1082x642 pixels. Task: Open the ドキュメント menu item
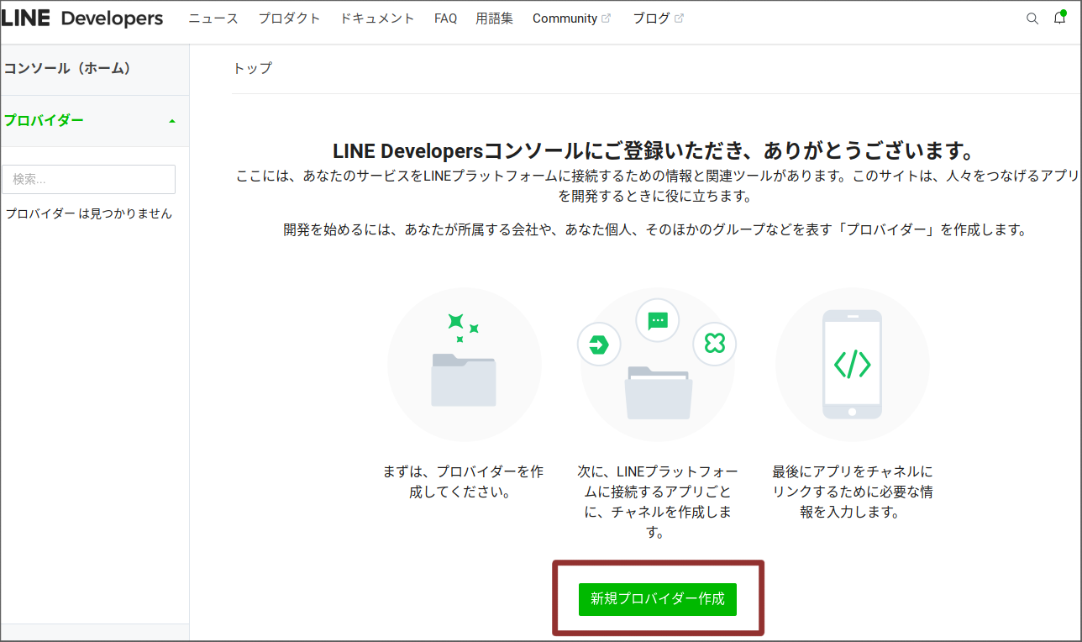[376, 18]
